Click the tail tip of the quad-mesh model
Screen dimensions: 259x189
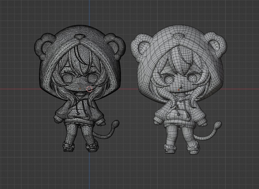pos(218,124)
